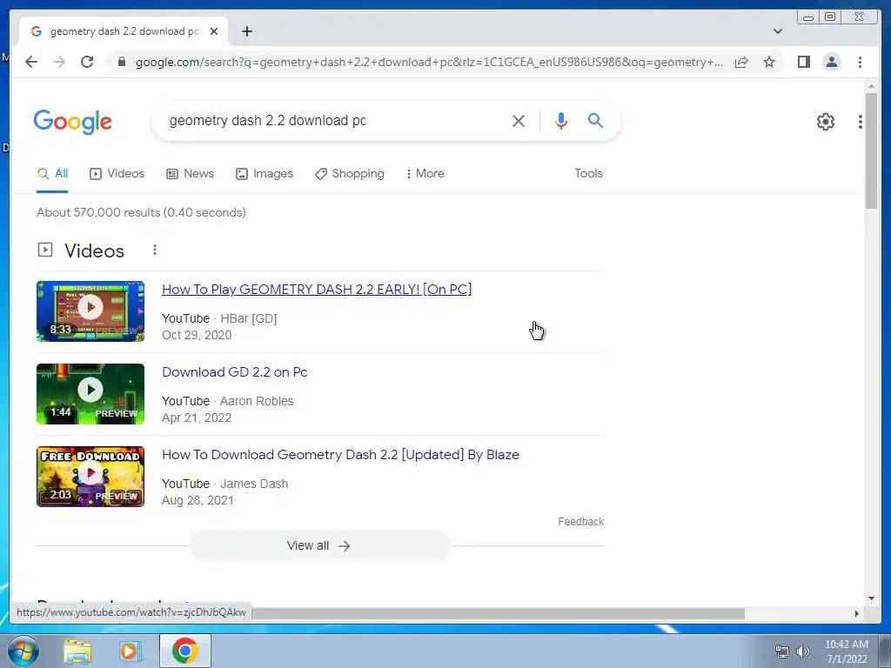Start voice search with the microphone
The image size is (891, 668).
tap(561, 120)
